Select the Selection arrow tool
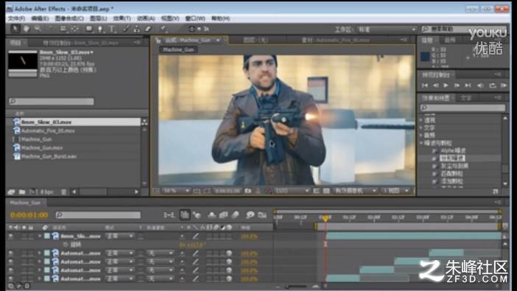 click(x=15, y=29)
